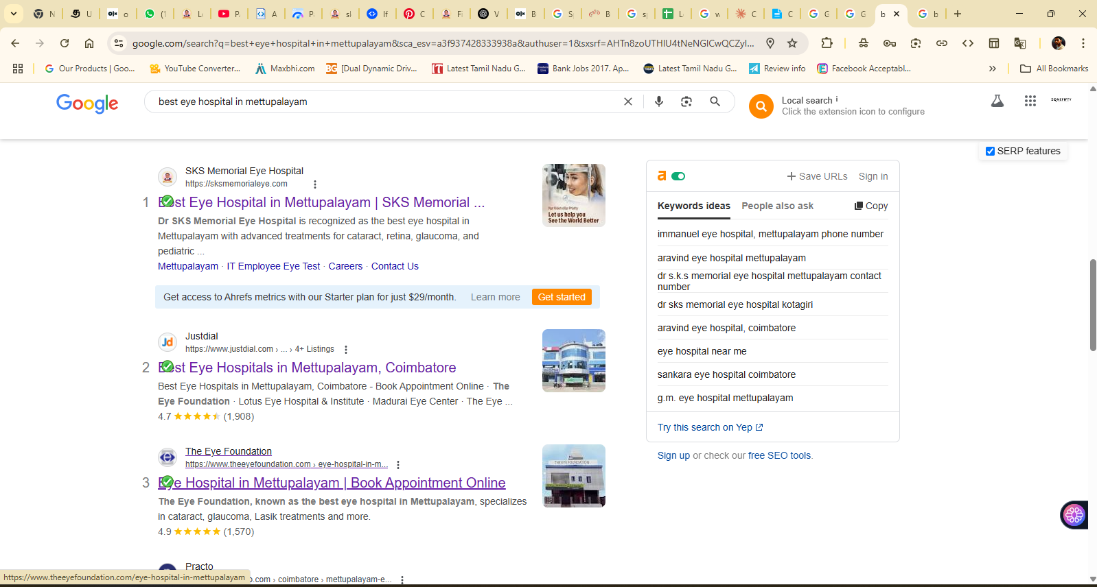
Task: Click the magnifier search button
Action: [715, 101]
